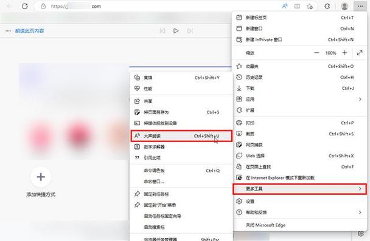
Task: Open 集锦 (Collections) in submenu
Action: point(181,78)
